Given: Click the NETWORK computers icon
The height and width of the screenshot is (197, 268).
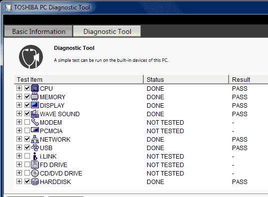Looking at the screenshot, I should [35, 139].
